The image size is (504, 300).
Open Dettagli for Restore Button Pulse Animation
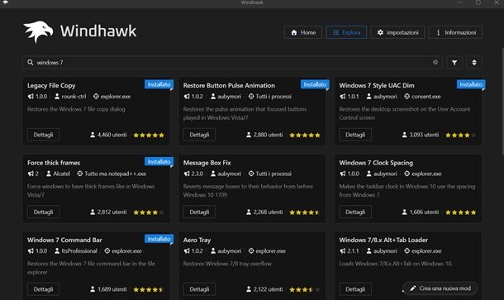199,135
